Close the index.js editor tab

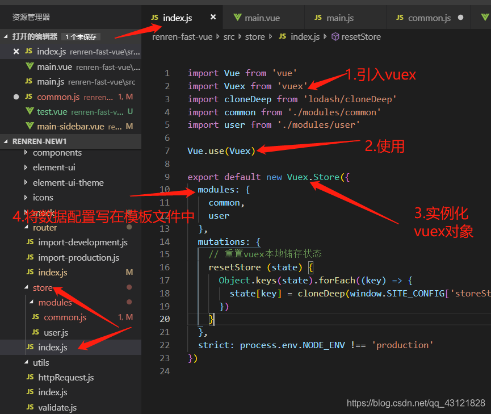click(213, 17)
